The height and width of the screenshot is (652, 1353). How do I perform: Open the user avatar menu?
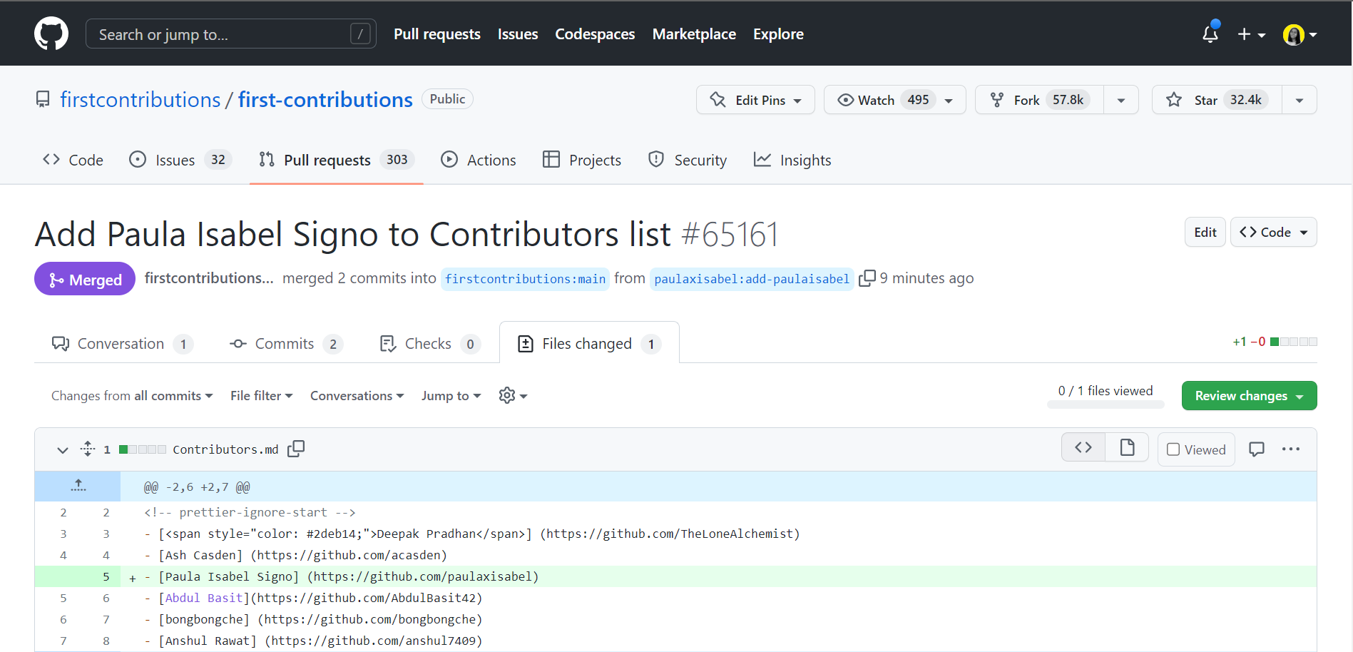pos(1300,34)
